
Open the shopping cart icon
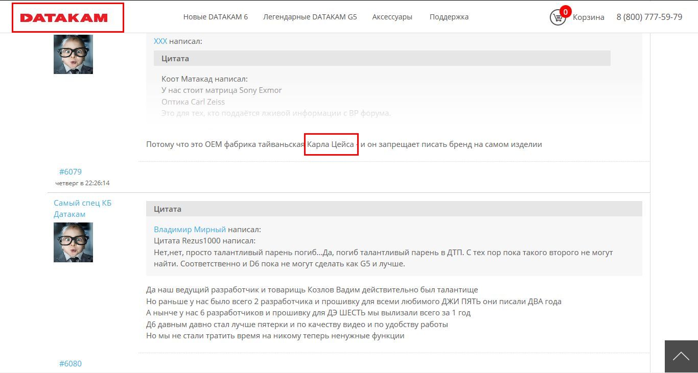click(x=557, y=18)
